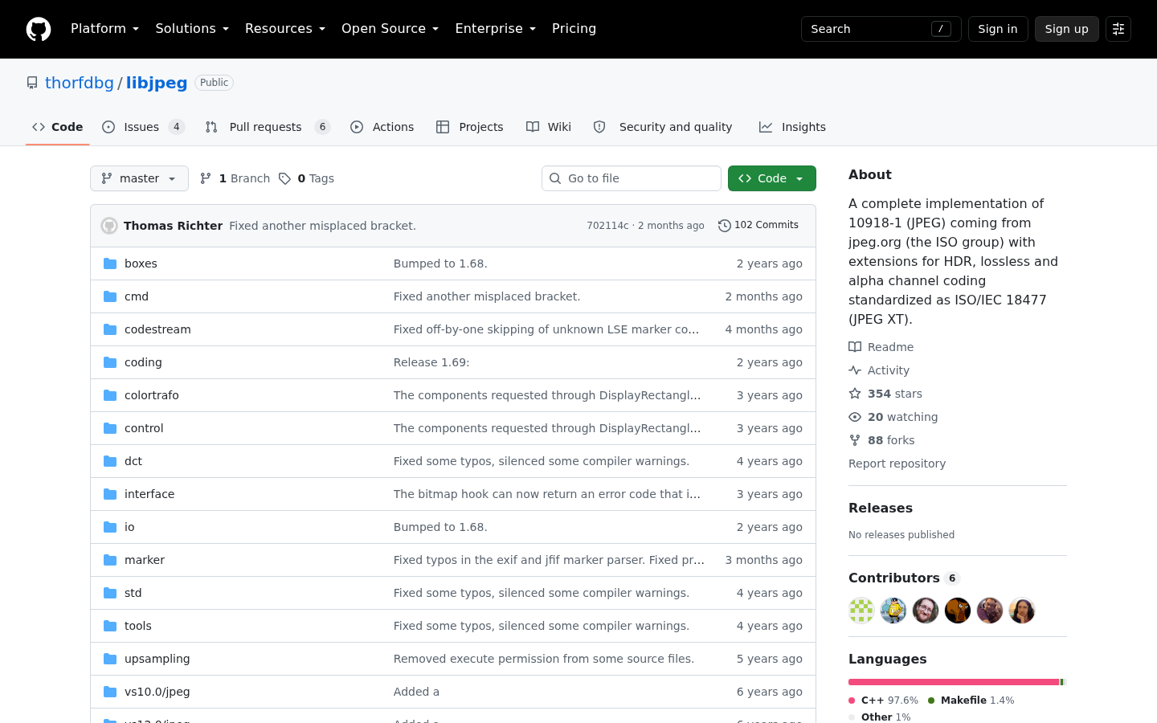This screenshot has height=723, width=1157.
Task: Expand the Solutions menu
Action: (192, 29)
